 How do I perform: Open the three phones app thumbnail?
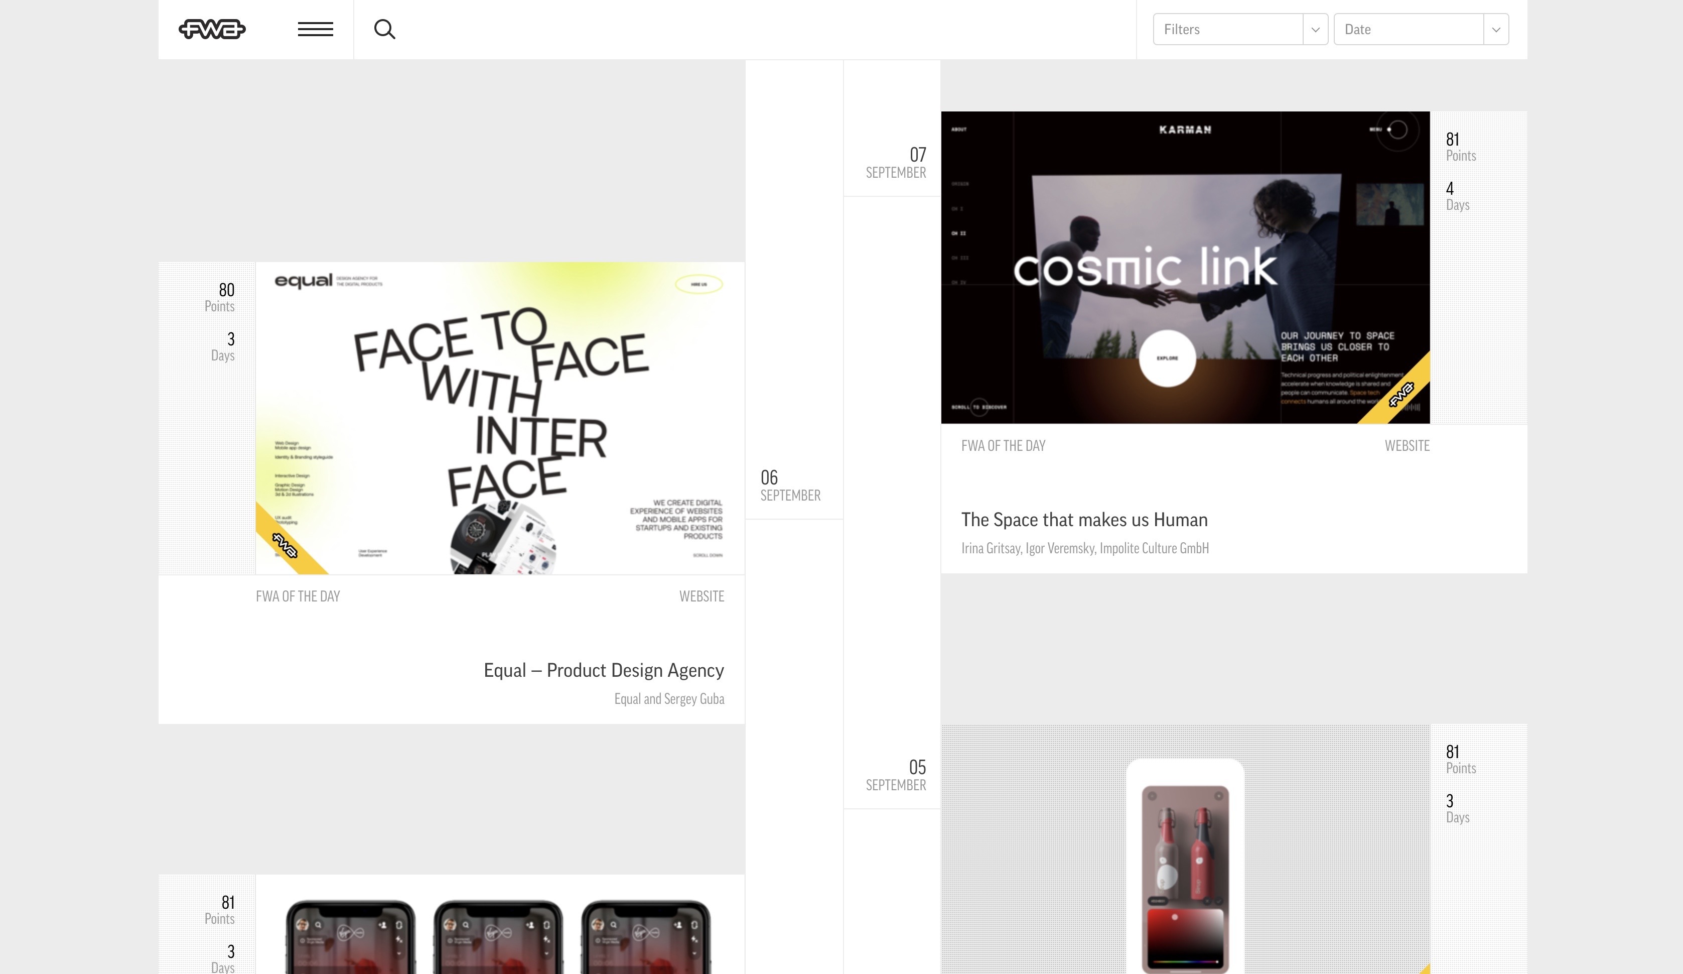[500, 925]
